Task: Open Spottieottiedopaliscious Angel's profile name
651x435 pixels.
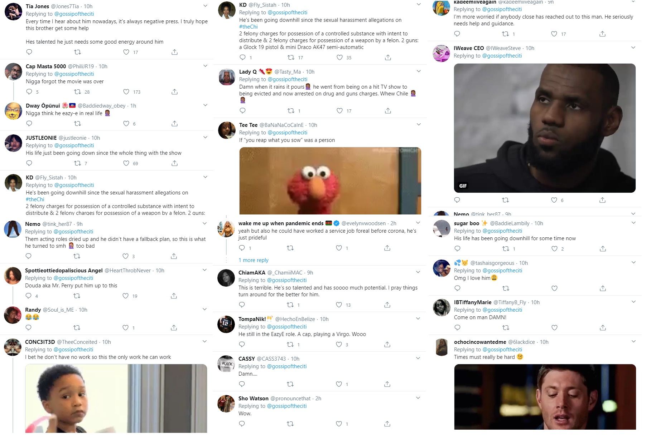Action: (64, 271)
